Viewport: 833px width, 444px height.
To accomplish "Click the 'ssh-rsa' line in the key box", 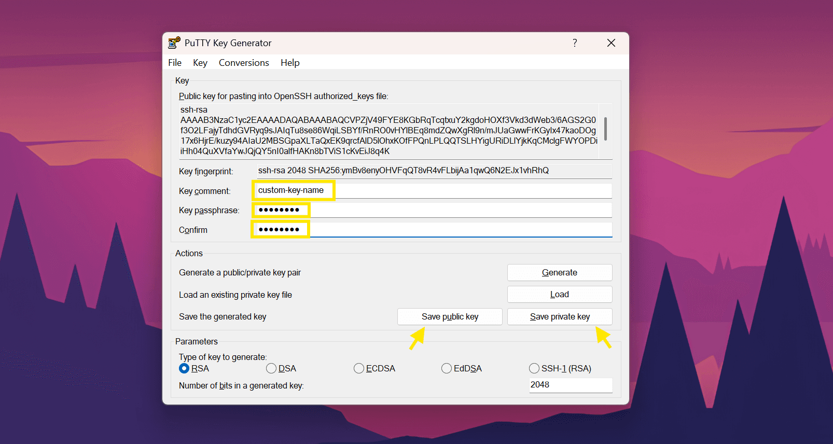I will tap(194, 110).
